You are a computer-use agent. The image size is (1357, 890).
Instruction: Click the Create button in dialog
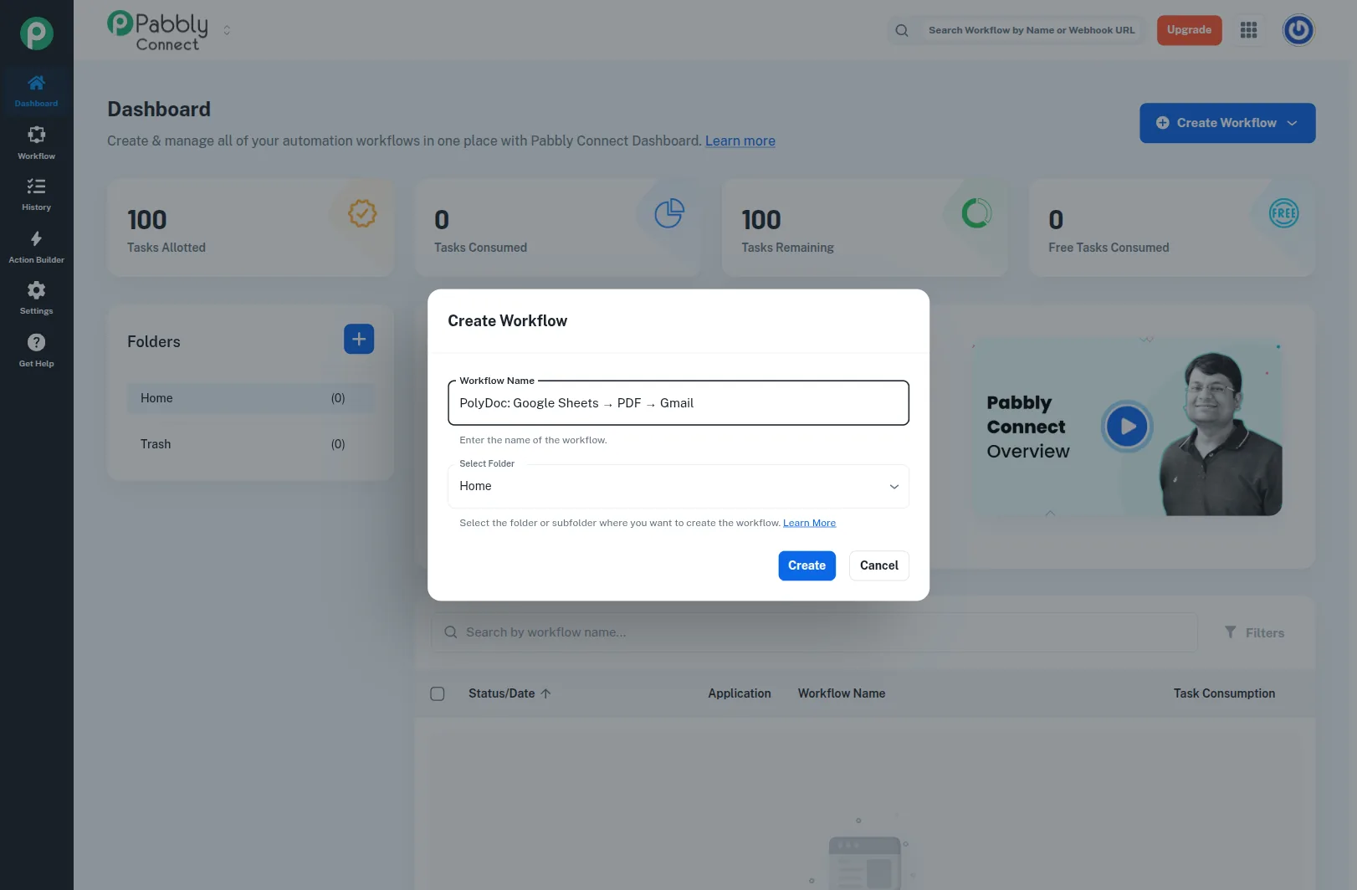(807, 565)
